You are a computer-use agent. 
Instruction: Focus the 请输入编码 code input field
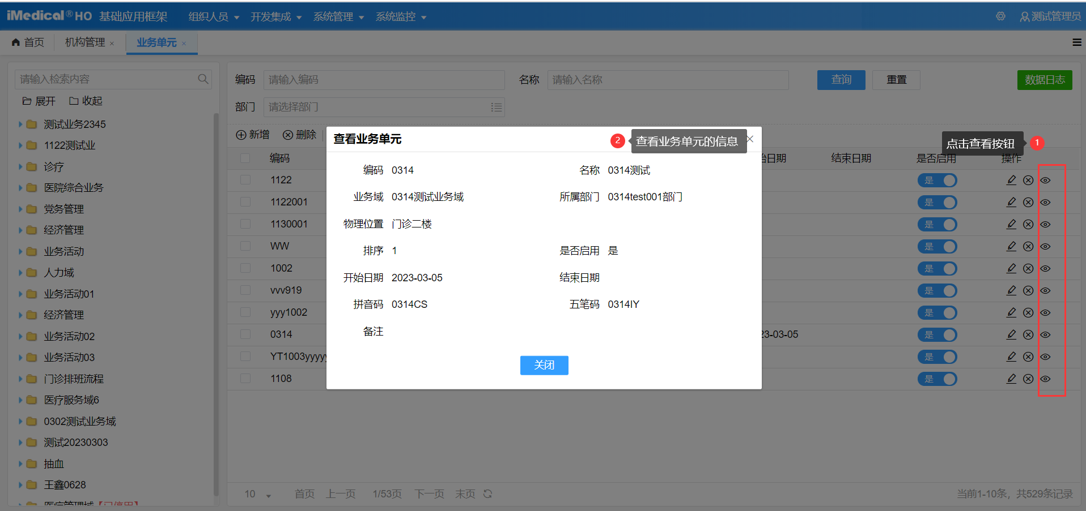coord(384,80)
